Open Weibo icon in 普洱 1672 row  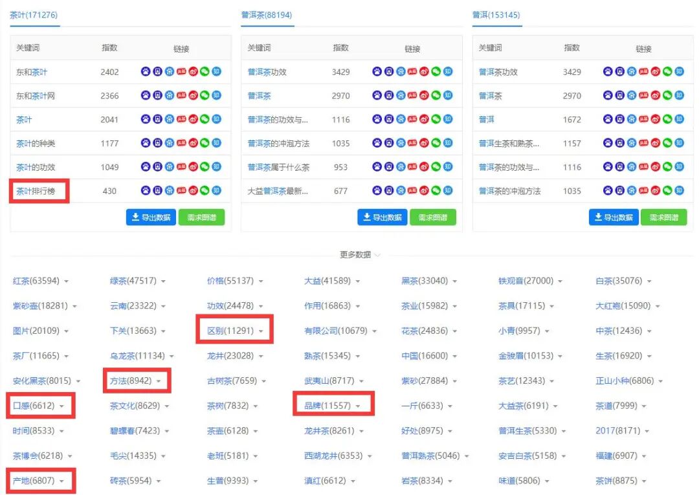pyautogui.click(x=655, y=119)
